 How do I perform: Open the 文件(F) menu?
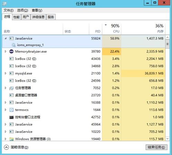9,10
